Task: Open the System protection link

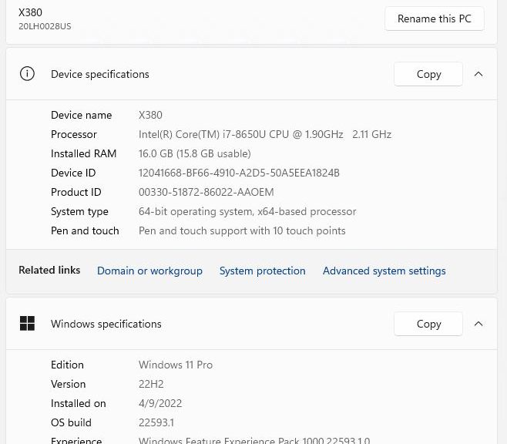Action: [262, 271]
